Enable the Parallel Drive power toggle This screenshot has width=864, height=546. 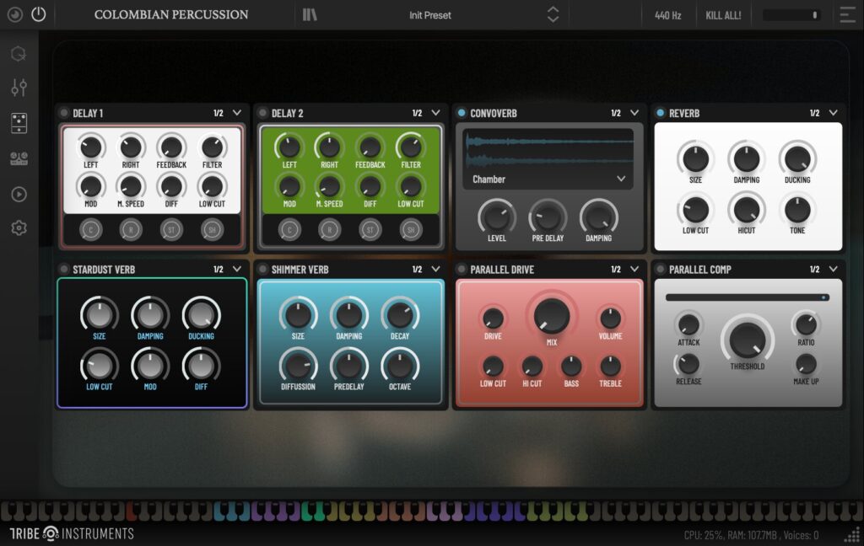(462, 269)
